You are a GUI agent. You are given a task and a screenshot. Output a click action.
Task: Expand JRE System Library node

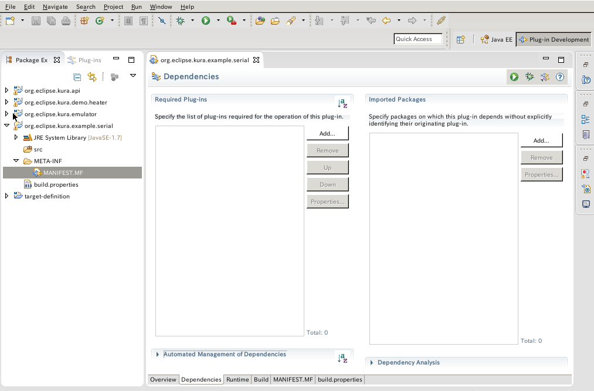16,137
